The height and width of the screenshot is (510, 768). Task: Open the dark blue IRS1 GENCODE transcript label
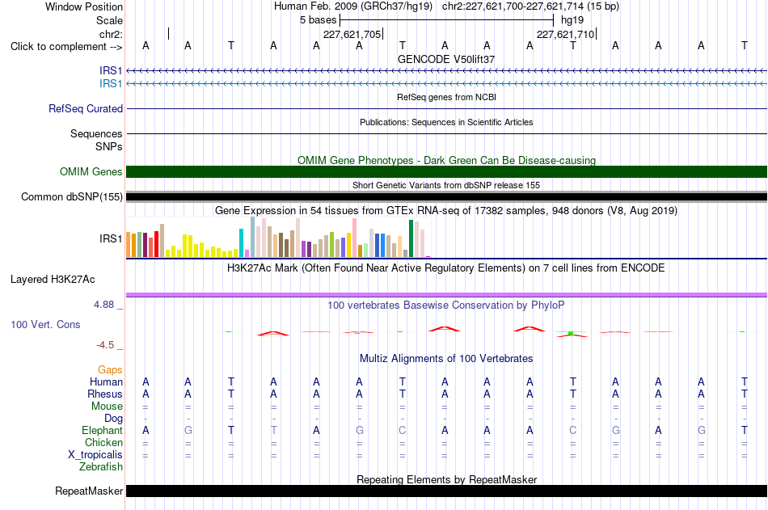(x=111, y=70)
